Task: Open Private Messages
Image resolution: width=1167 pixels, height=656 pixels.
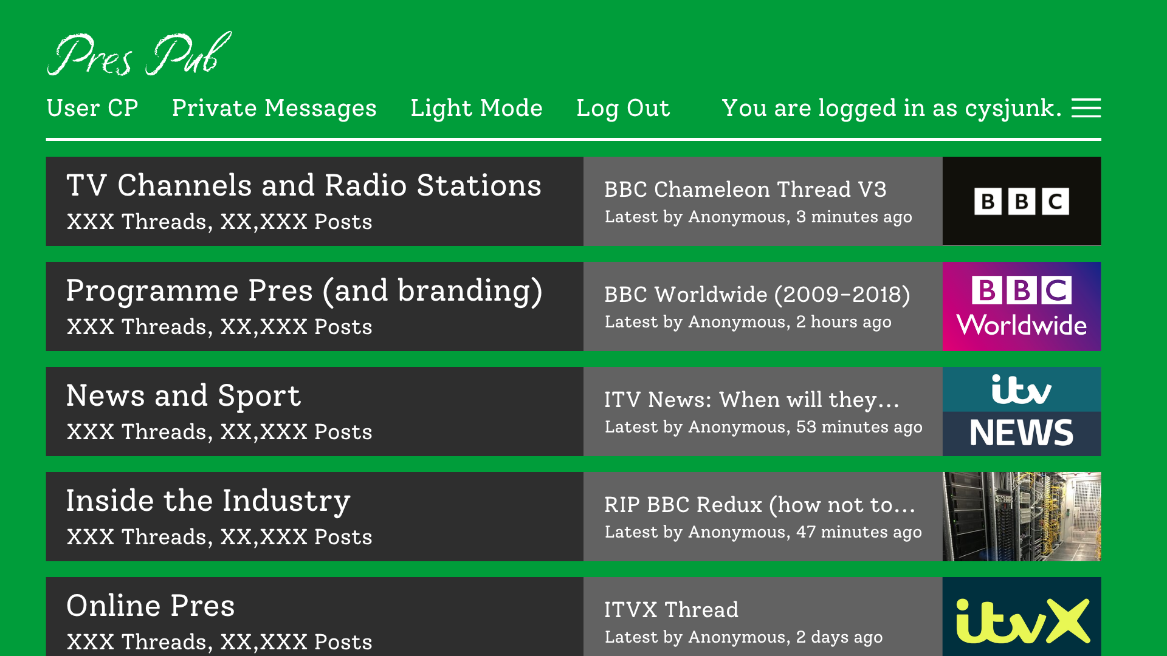Action: (274, 108)
